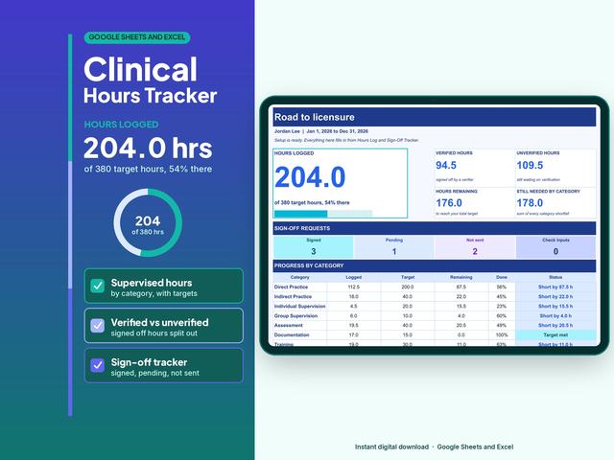Click the Supervised hours feature card
Viewport: 614px width, 460px height.
tap(164, 286)
